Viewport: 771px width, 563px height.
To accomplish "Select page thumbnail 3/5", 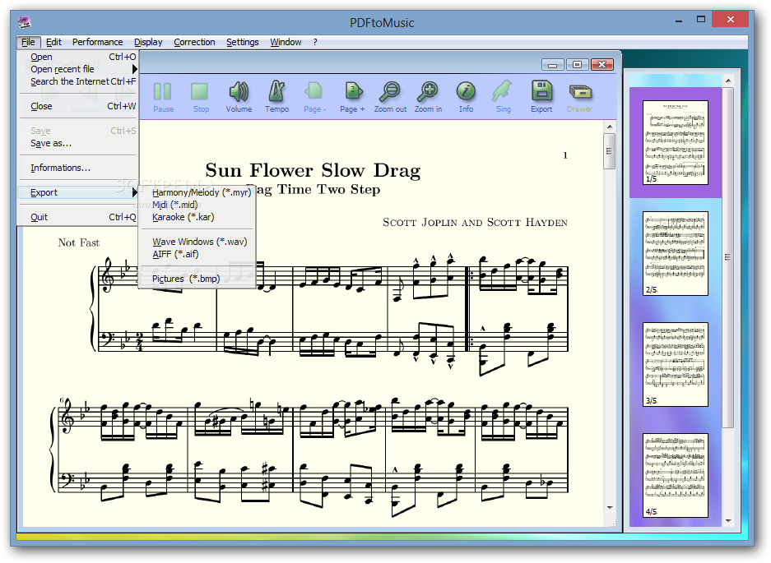I will [675, 365].
